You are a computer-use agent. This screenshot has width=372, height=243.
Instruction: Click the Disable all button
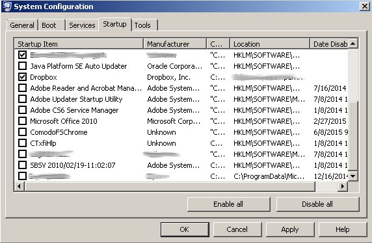317,204
